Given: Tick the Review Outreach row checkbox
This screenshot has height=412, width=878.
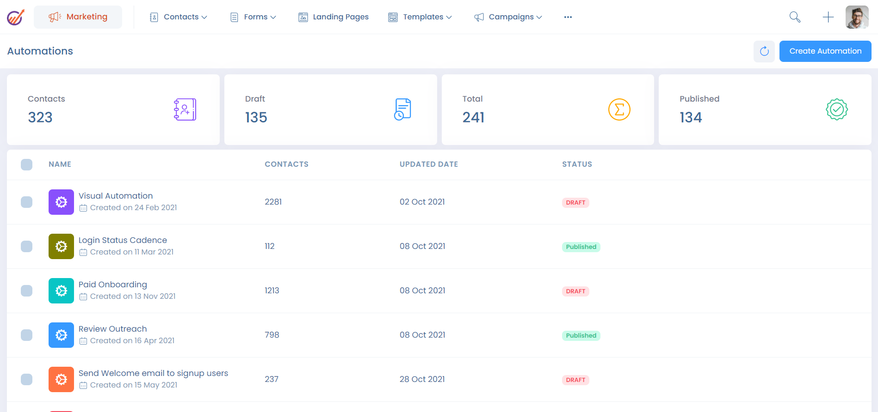Looking at the screenshot, I should click(x=26, y=335).
